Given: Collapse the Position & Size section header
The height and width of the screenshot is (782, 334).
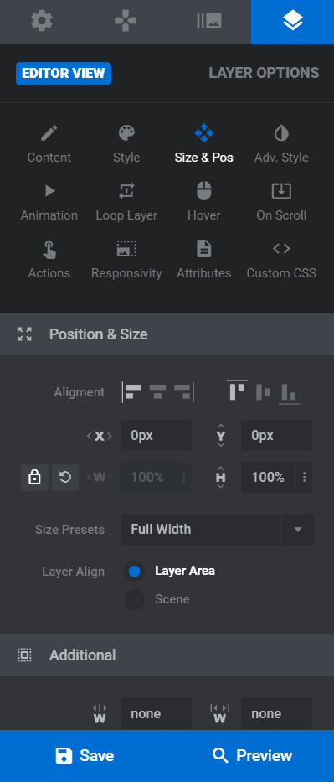Looking at the screenshot, I should coord(167,334).
